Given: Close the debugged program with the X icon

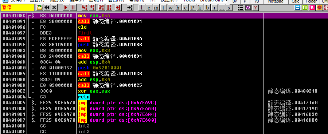Looking at the screenshot, I should click(x=54, y=8).
